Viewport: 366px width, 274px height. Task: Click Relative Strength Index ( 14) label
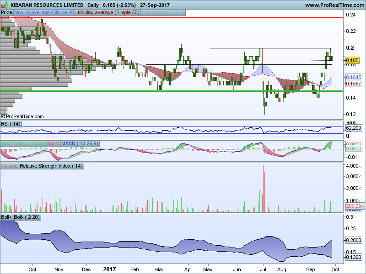tap(51, 166)
